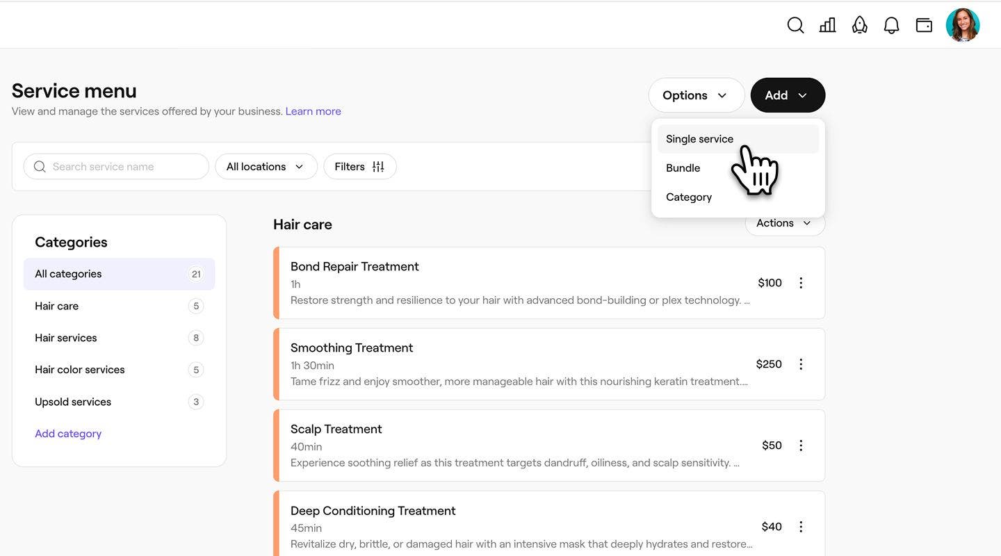Image resolution: width=1001 pixels, height=556 pixels.
Task: Open the bar chart reports icon
Action: pos(827,26)
